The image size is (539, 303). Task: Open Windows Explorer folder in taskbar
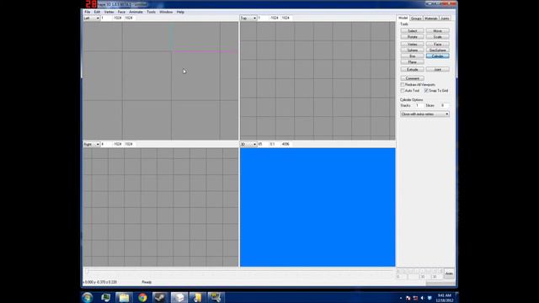(124, 297)
